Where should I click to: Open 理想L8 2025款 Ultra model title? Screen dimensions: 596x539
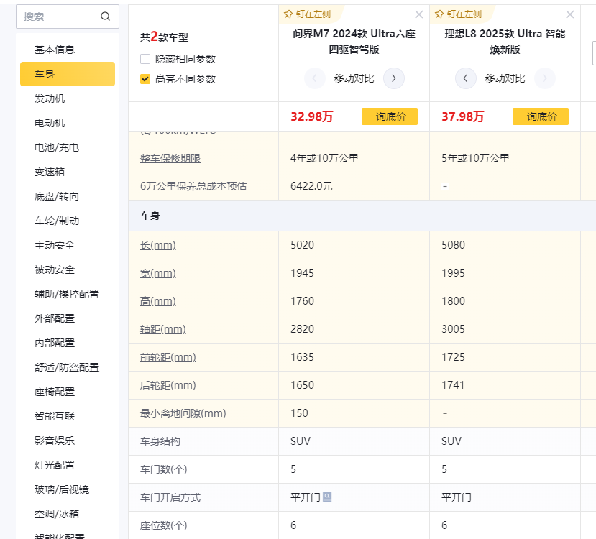click(505, 42)
